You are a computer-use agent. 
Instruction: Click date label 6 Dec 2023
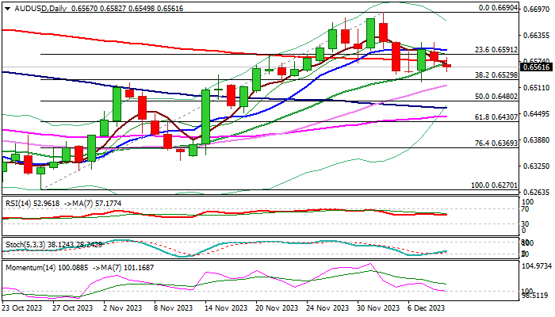427,308
